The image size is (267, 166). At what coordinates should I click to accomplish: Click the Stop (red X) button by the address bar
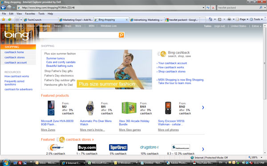click(213, 8)
